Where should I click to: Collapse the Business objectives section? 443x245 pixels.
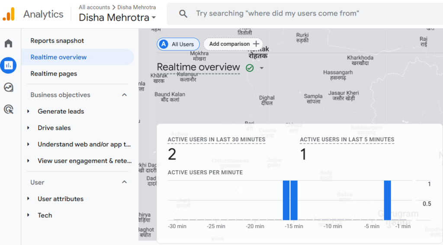point(124,95)
